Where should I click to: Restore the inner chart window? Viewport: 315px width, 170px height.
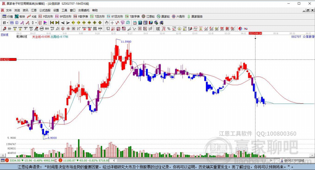tap(308, 10)
